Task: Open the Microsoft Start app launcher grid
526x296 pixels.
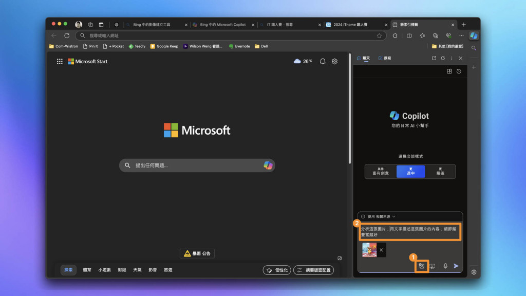Action: 60,62
